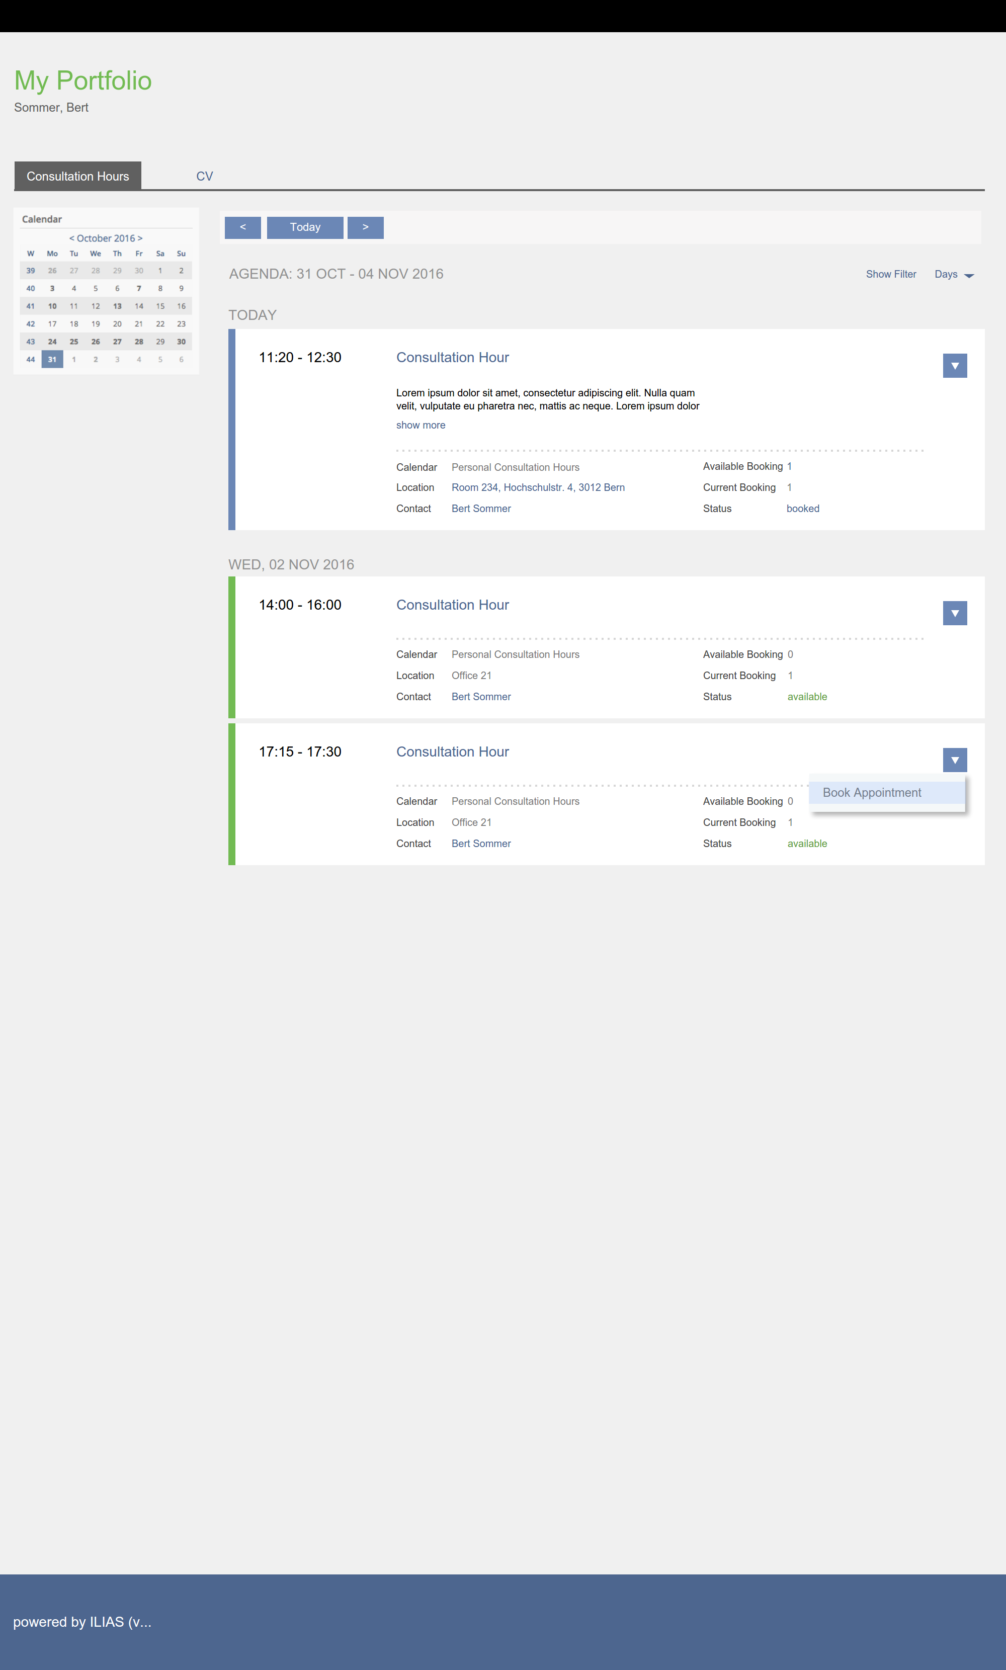Click the Show Filter link
The height and width of the screenshot is (1670, 1006).
point(890,275)
